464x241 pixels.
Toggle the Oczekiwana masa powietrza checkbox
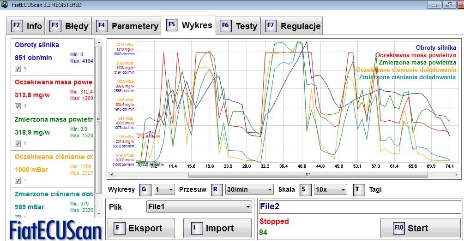(x=18, y=106)
